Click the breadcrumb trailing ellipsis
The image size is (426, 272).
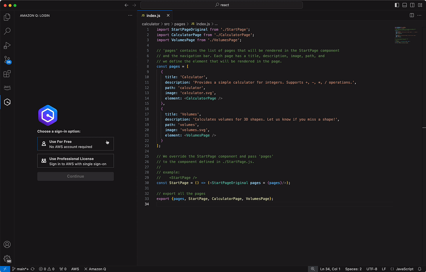coord(216,24)
